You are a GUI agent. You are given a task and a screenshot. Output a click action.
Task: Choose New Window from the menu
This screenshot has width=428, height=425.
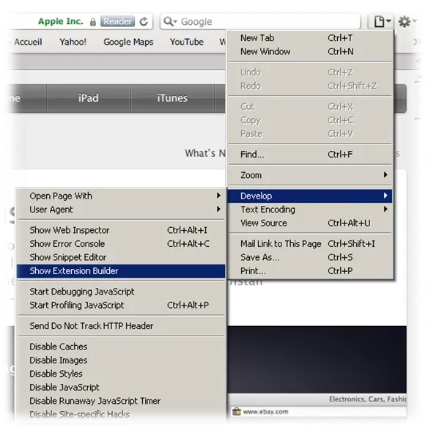[x=309, y=51]
